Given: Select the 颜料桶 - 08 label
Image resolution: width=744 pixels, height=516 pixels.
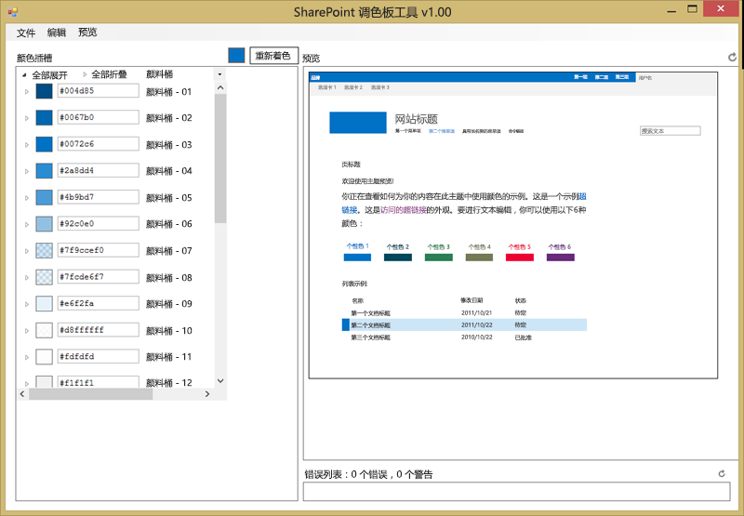Looking at the screenshot, I should coord(169,277).
